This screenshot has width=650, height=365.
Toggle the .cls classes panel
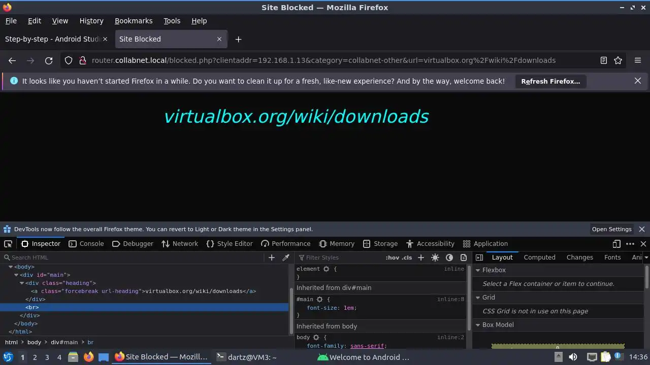[x=407, y=258]
